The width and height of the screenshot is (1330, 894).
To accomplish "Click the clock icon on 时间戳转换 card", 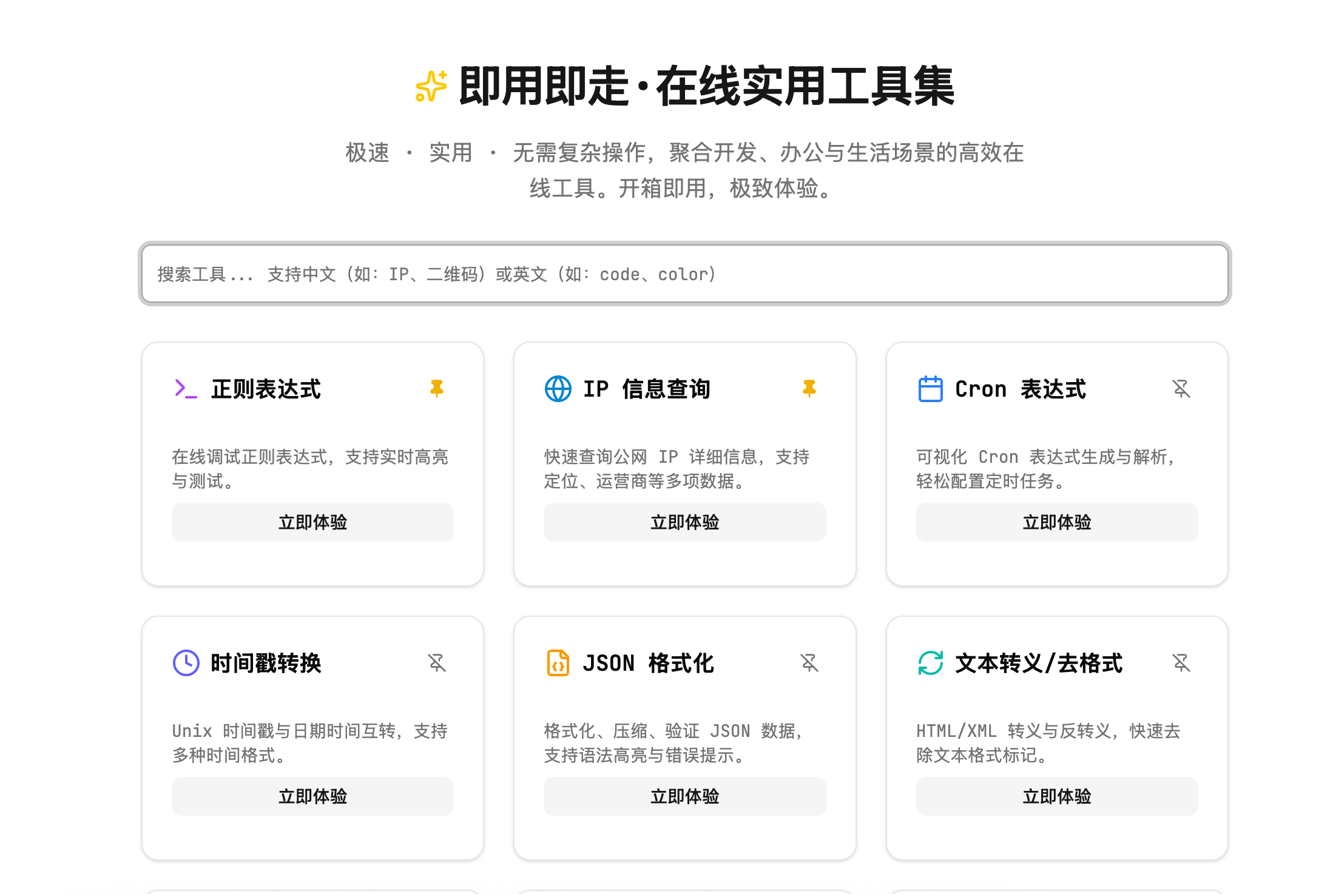I will point(186,663).
